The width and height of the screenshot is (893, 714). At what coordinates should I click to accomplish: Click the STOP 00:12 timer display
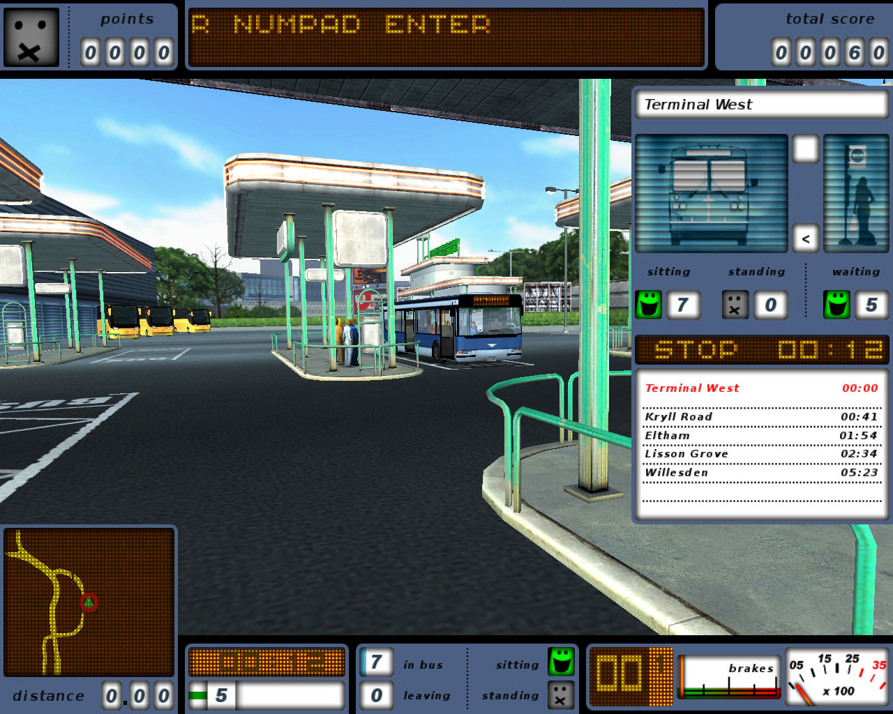point(761,349)
